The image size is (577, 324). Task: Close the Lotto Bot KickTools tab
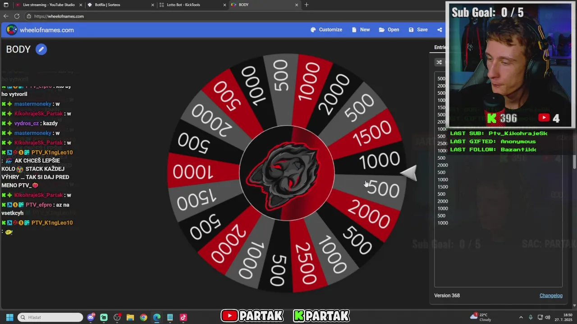(x=224, y=5)
